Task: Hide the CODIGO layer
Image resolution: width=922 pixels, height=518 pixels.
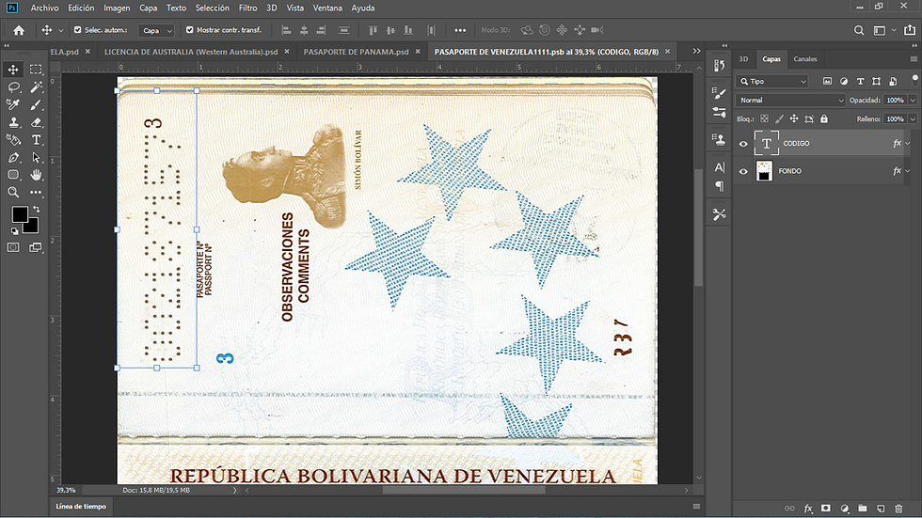Action: (743, 143)
